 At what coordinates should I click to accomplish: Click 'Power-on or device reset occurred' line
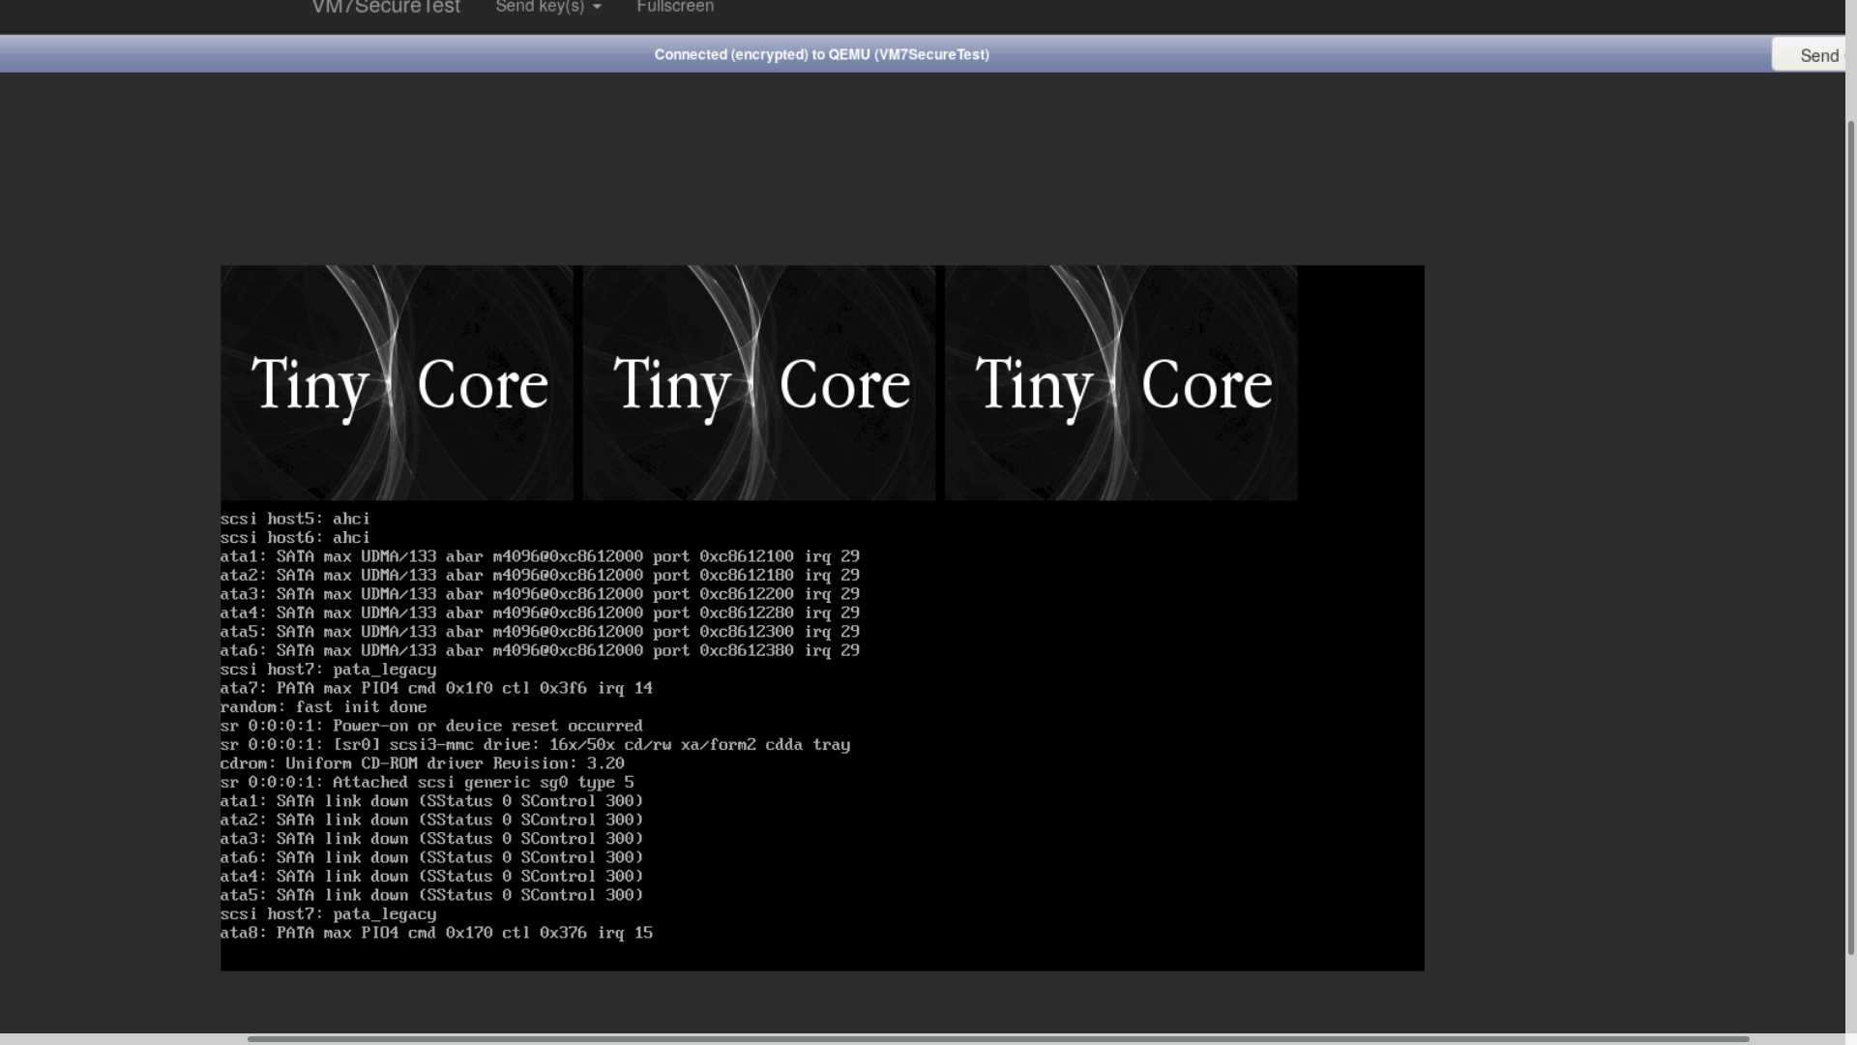(431, 727)
